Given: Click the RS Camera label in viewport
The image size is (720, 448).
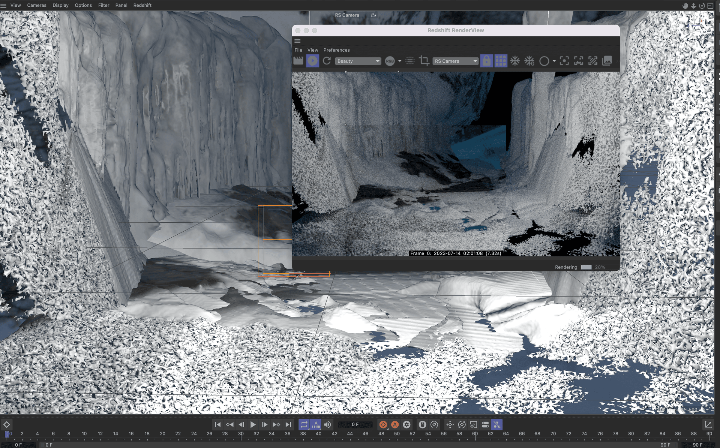Looking at the screenshot, I should pos(347,15).
